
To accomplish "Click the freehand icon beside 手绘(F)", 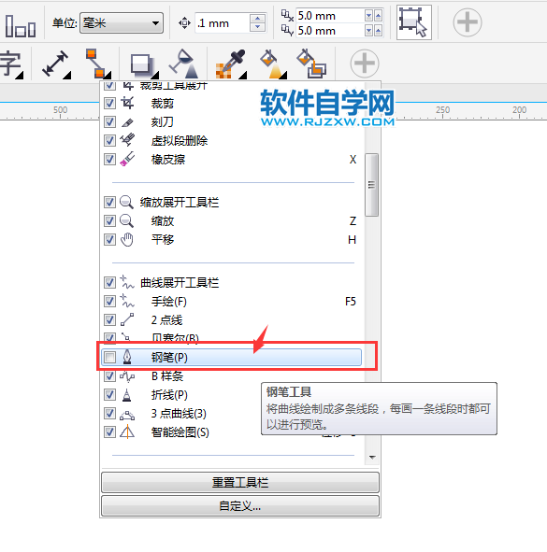I will point(127,301).
